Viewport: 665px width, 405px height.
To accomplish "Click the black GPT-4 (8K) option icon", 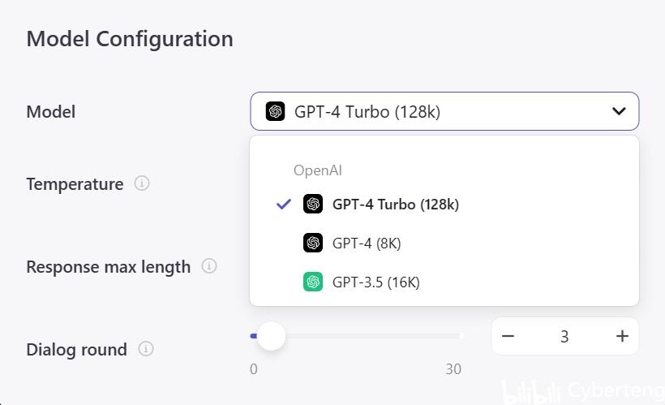I will [313, 243].
